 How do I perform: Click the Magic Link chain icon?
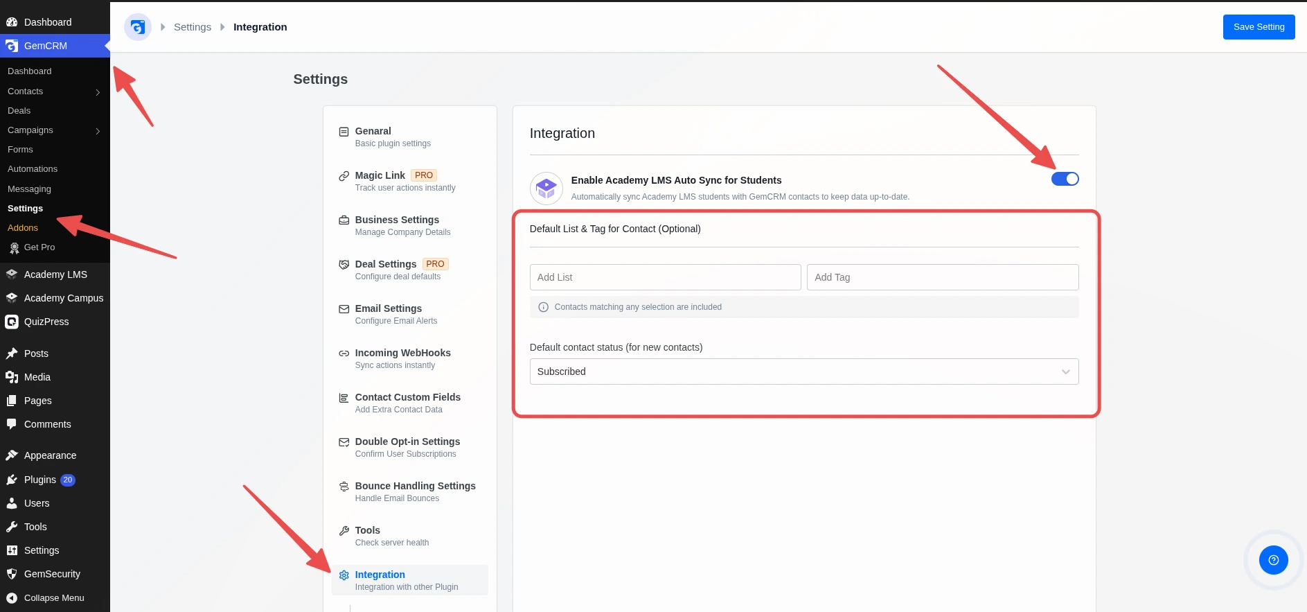pyautogui.click(x=344, y=176)
